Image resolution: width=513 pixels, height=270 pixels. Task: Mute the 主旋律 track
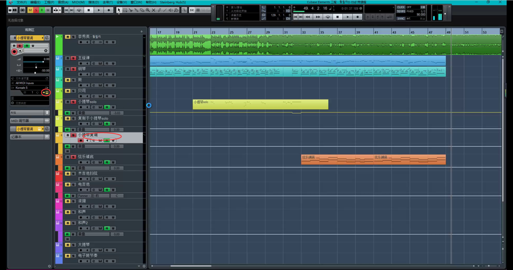[x=68, y=58]
